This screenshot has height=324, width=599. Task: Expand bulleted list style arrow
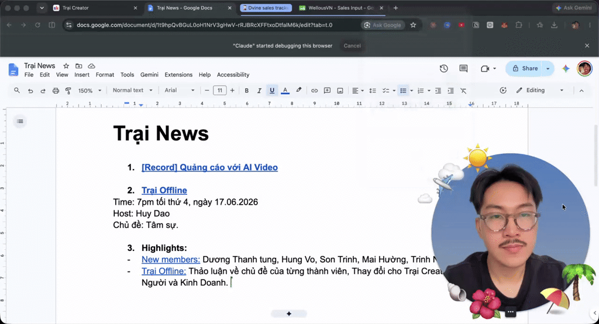click(x=411, y=91)
